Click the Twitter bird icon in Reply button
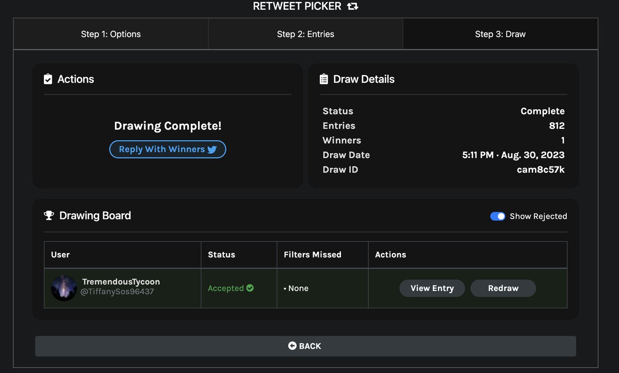Screen dimensions: 619x373 [212, 149]
